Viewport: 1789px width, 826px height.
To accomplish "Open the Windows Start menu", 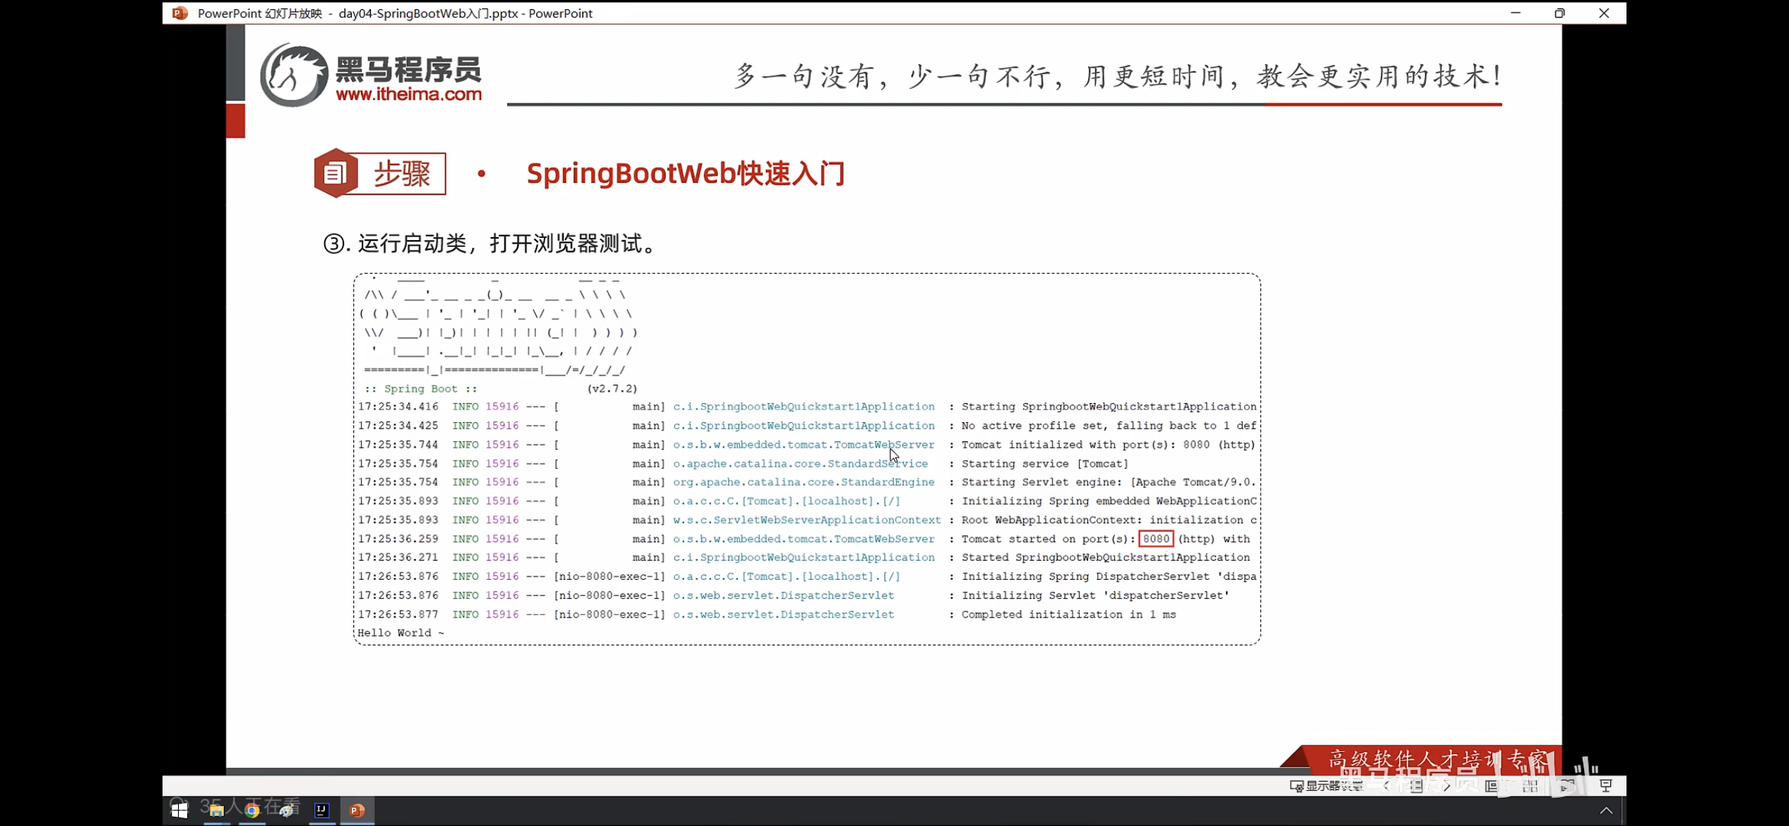I will [x=179, y=810].
